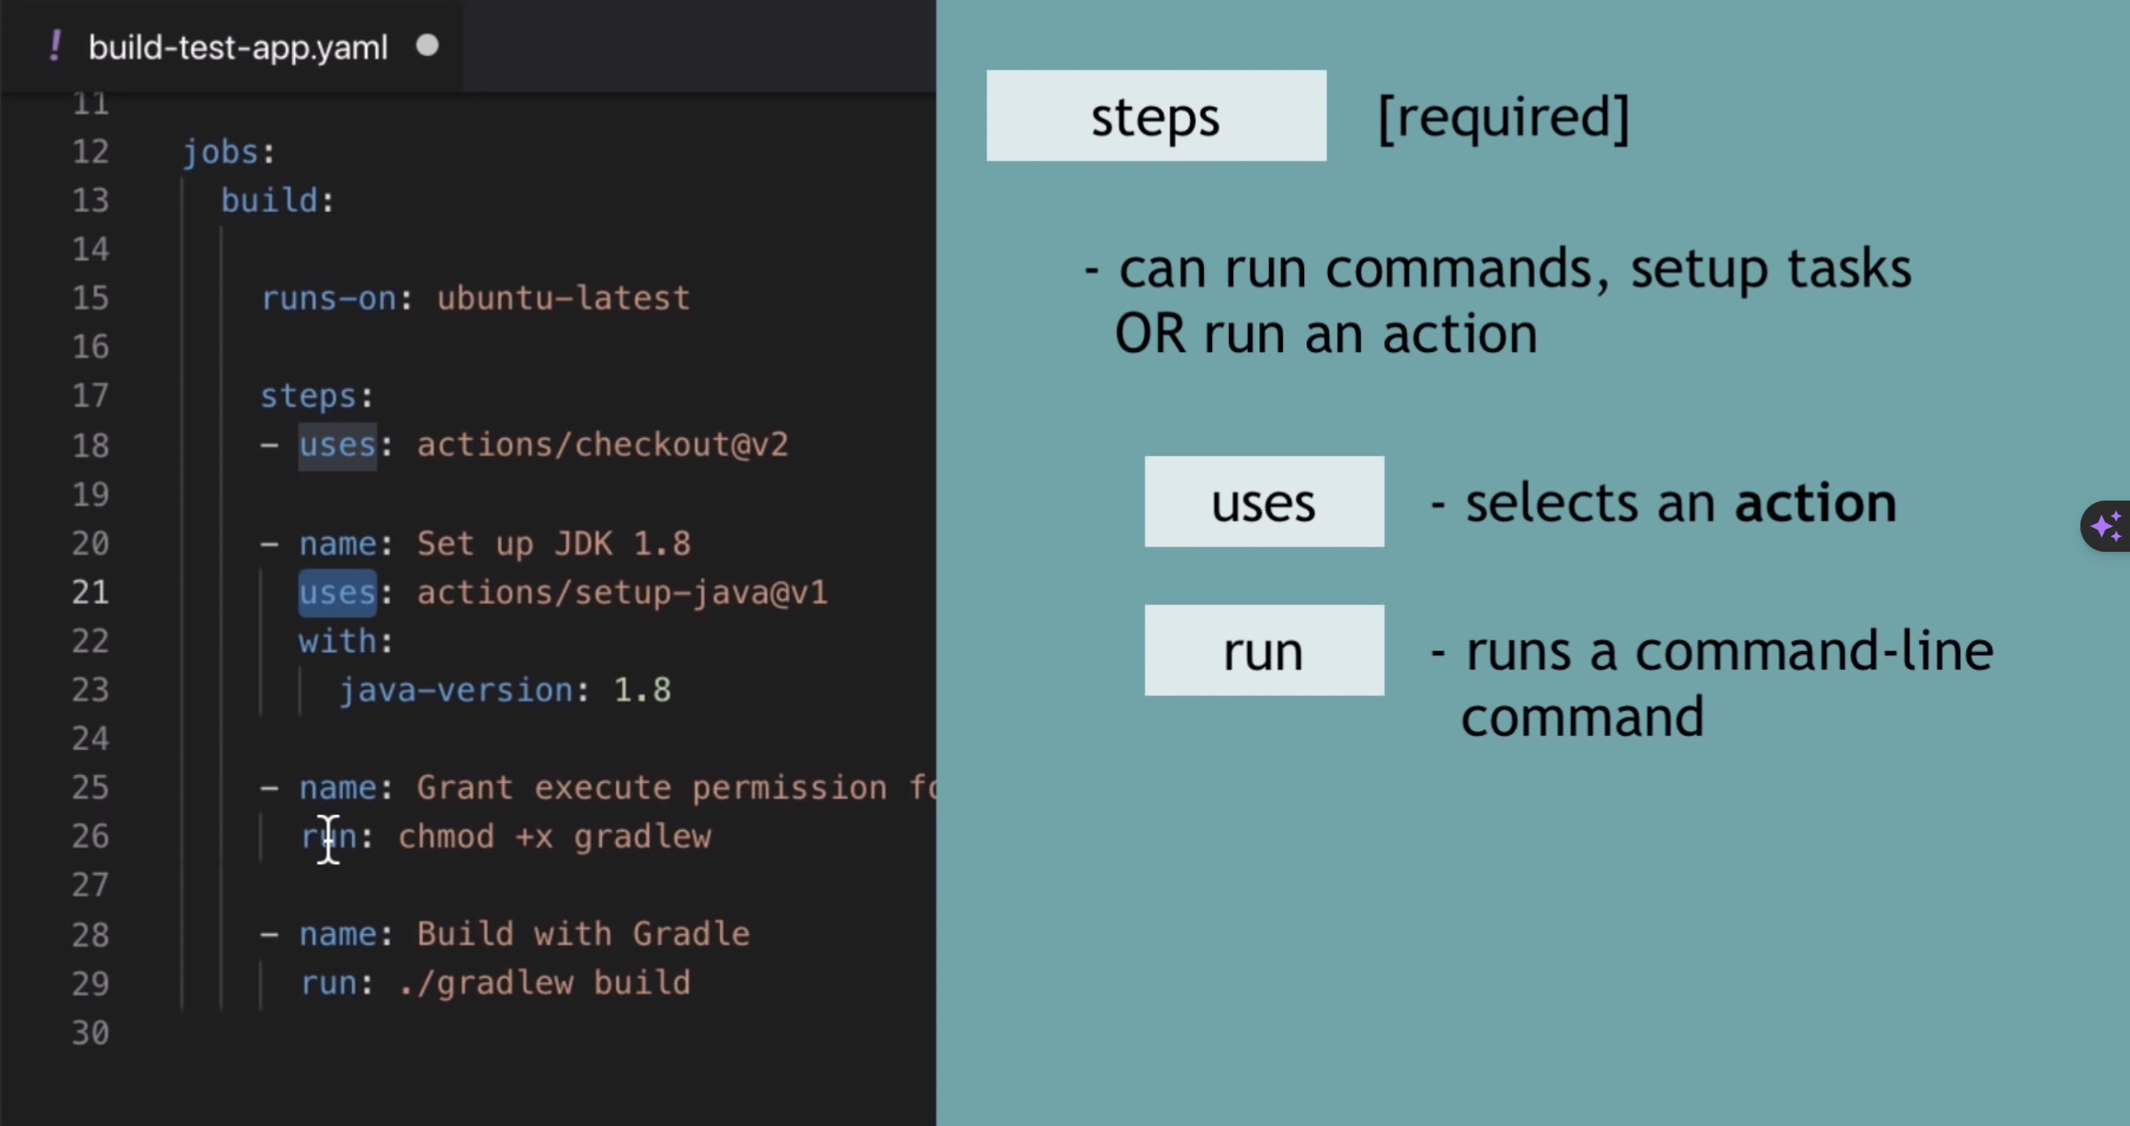Click 'can run commands, setup tasks' text
Screen dimensions: 2130x1126
pos(1515,269)
